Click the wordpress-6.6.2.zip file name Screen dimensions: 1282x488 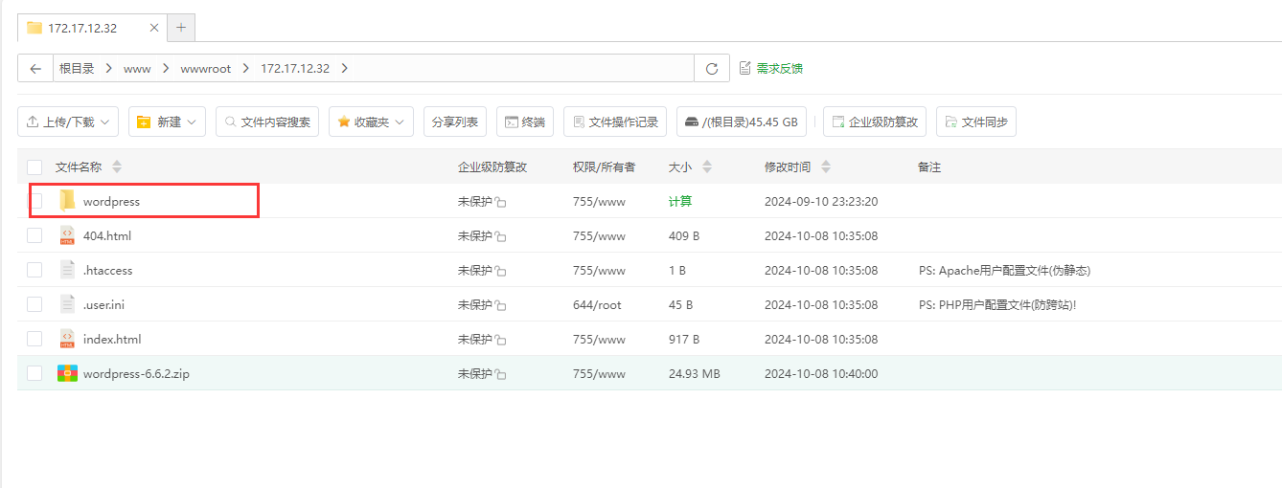pyautogui.click(x=136, y=373)
